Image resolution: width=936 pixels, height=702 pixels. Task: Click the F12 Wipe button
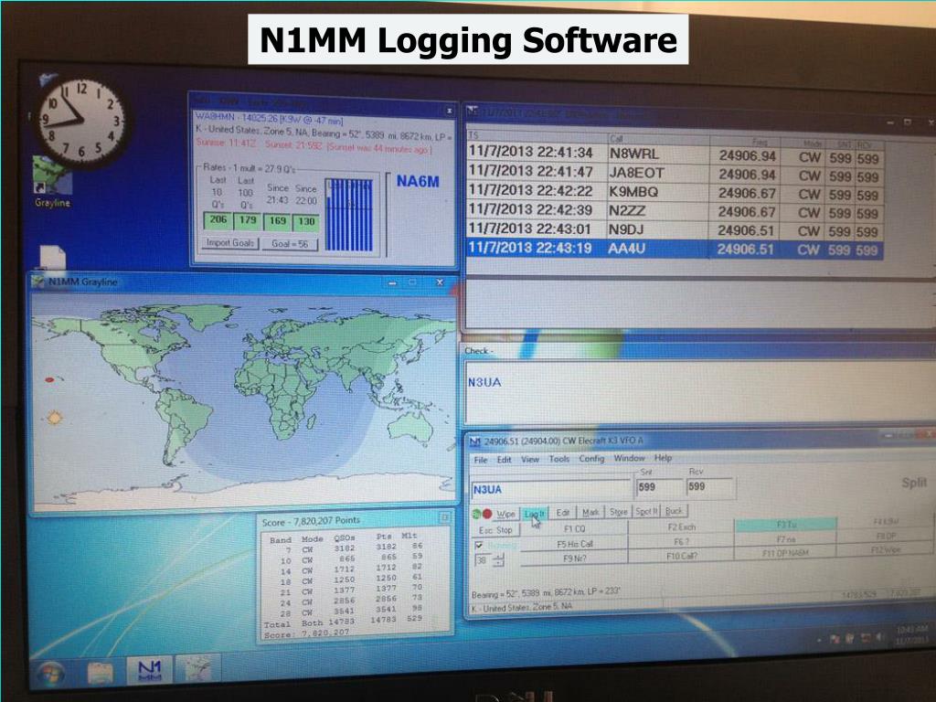tap(886, 549)
